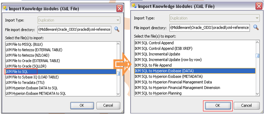The height and width of the screenshot is (114, 264).
Task: Select LKM Hyperion Essbase DATA to SQL
Action: point(61,88)
